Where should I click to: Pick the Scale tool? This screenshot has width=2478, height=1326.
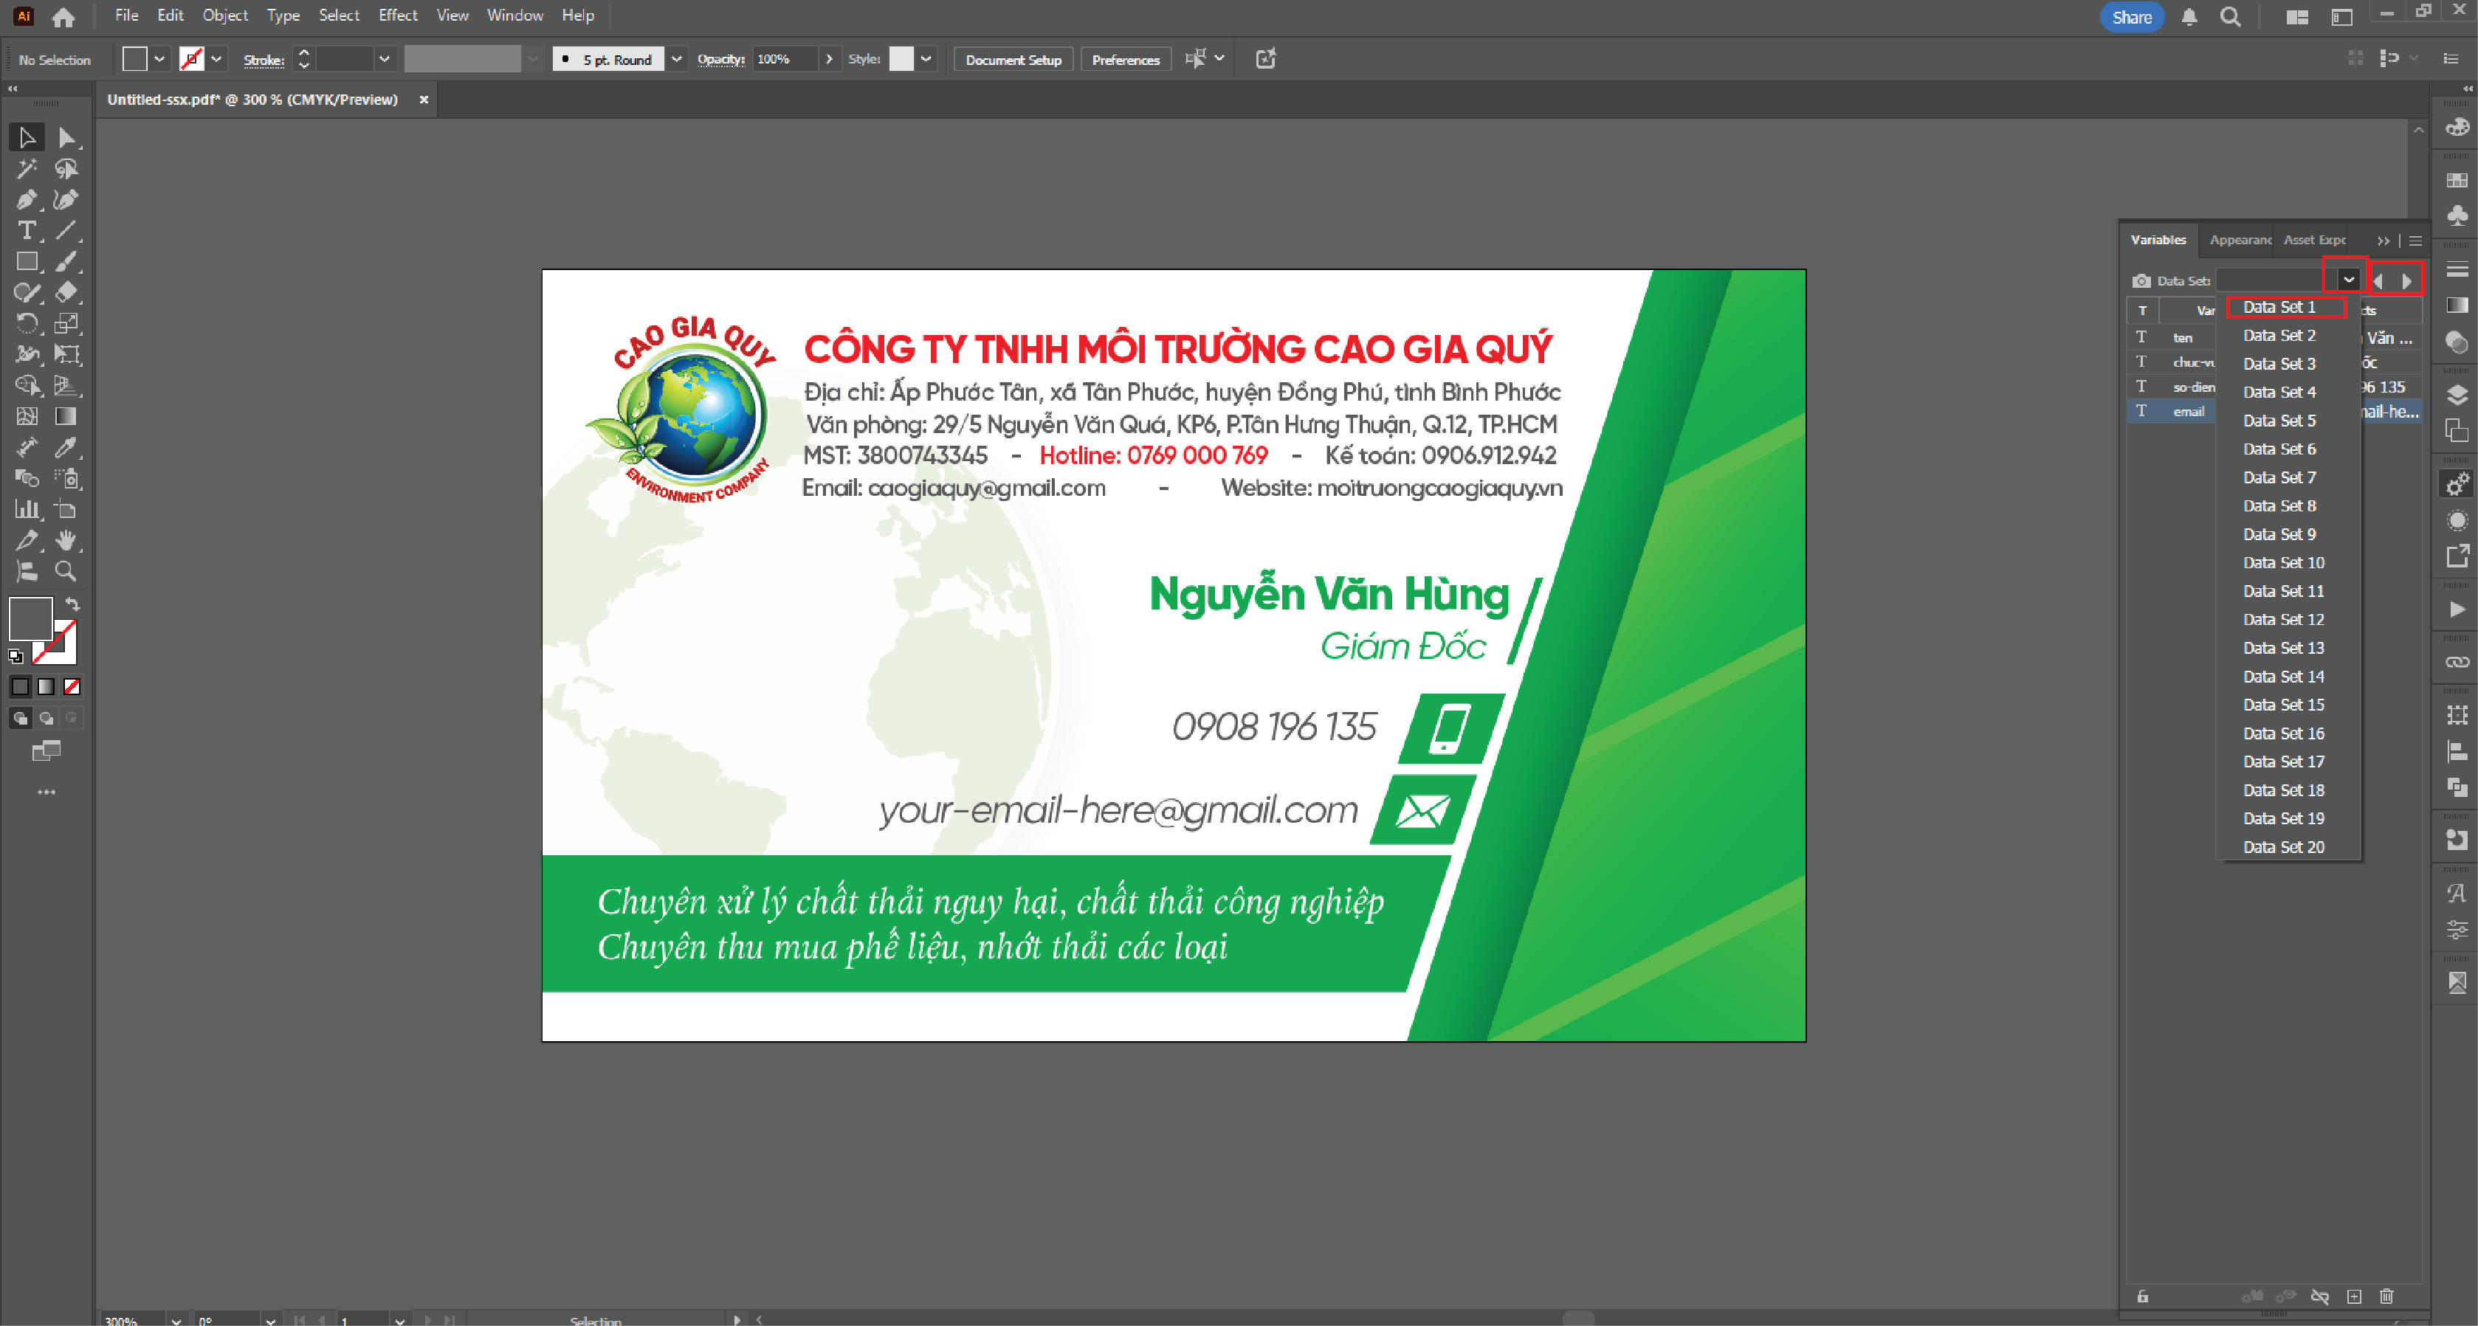66,323
